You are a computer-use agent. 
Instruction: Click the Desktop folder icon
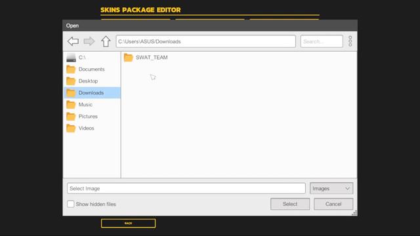71,81
